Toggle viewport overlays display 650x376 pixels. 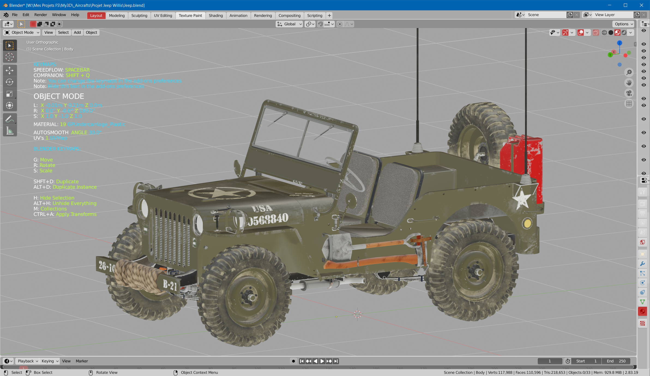pos(581,33)
